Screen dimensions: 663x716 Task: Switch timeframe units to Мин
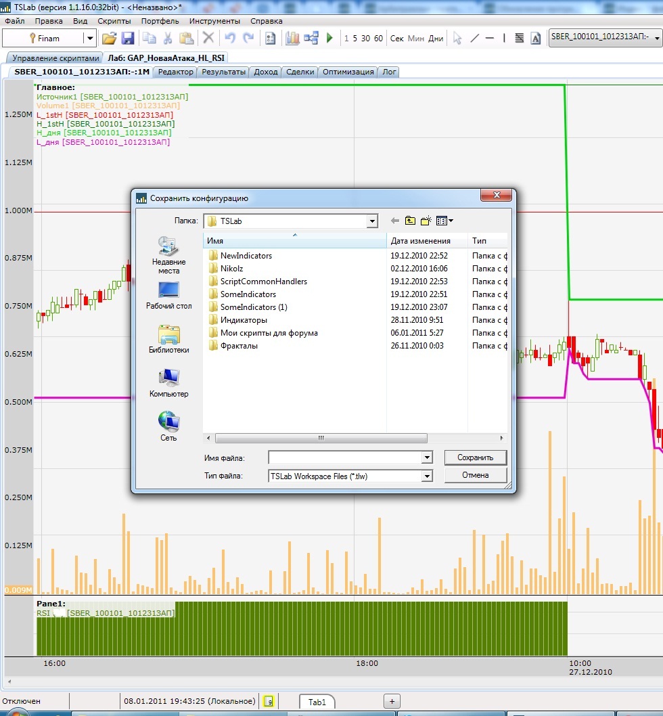(416, 39)
